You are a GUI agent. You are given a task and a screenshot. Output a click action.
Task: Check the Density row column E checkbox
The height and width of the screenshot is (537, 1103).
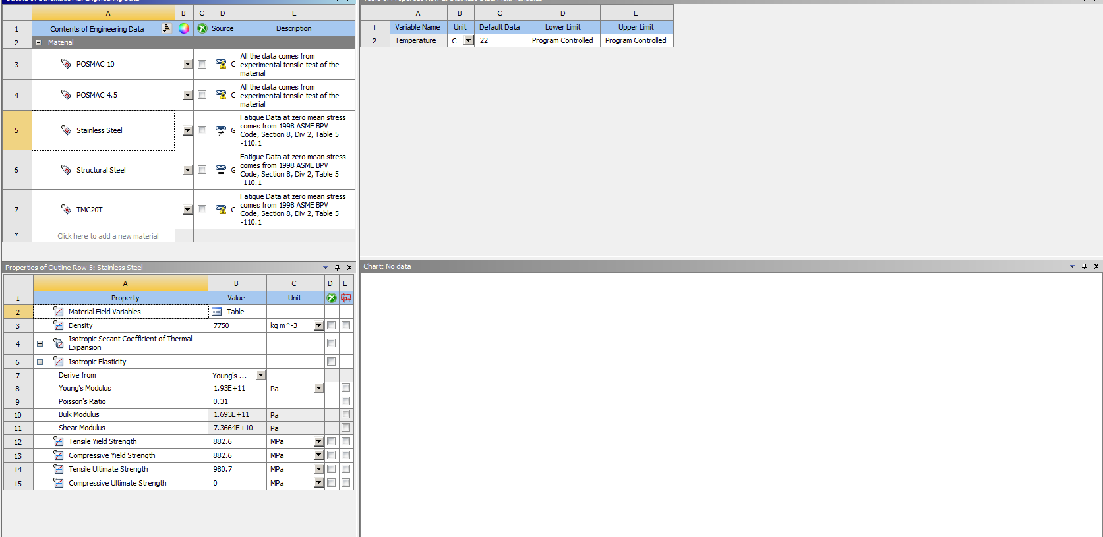coord(345,325)
